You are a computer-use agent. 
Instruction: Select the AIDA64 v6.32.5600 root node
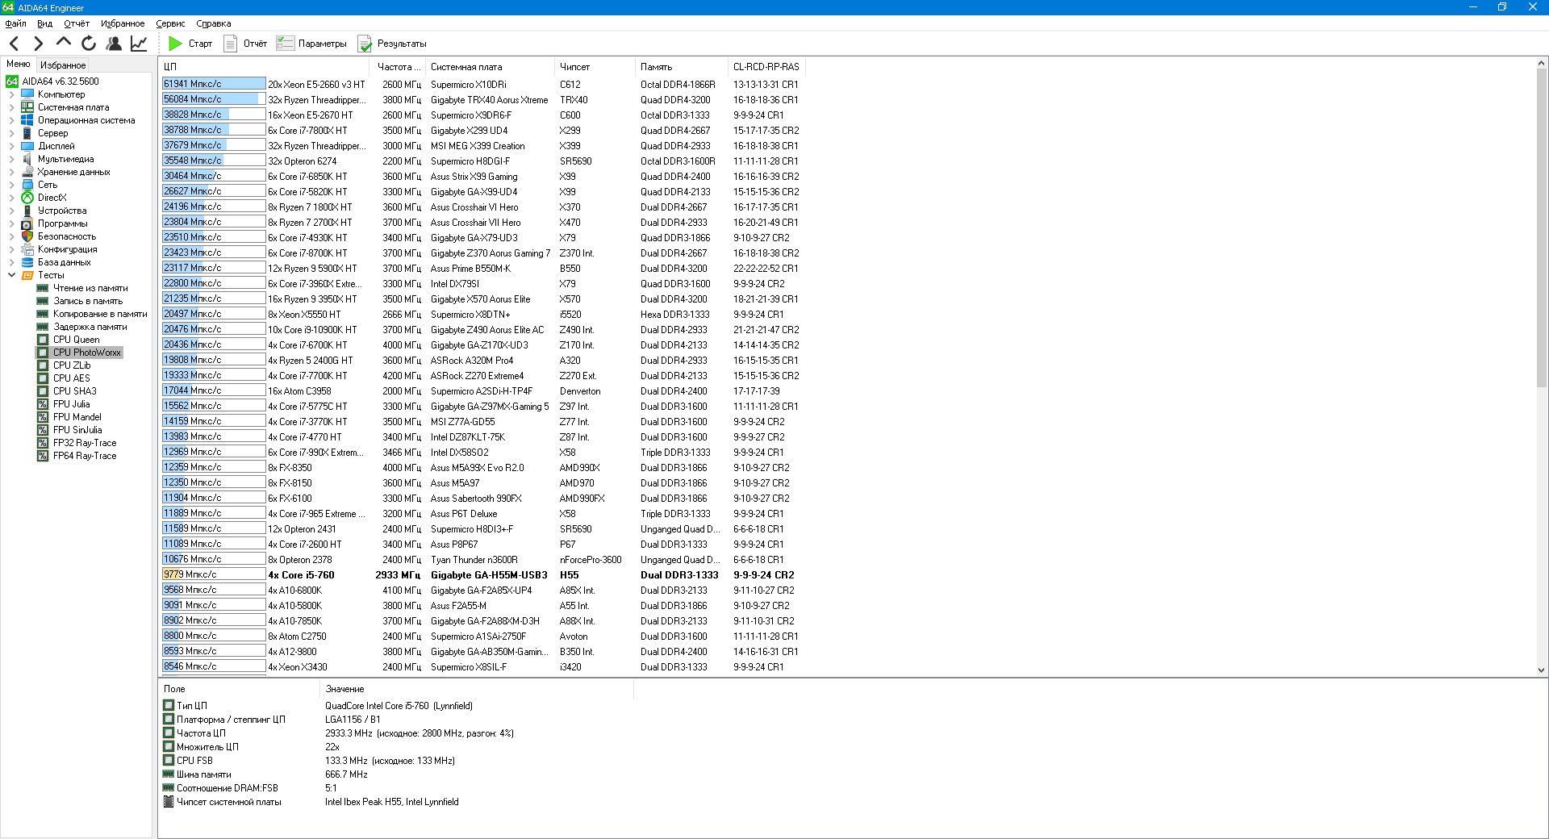(x=52, y=81)
